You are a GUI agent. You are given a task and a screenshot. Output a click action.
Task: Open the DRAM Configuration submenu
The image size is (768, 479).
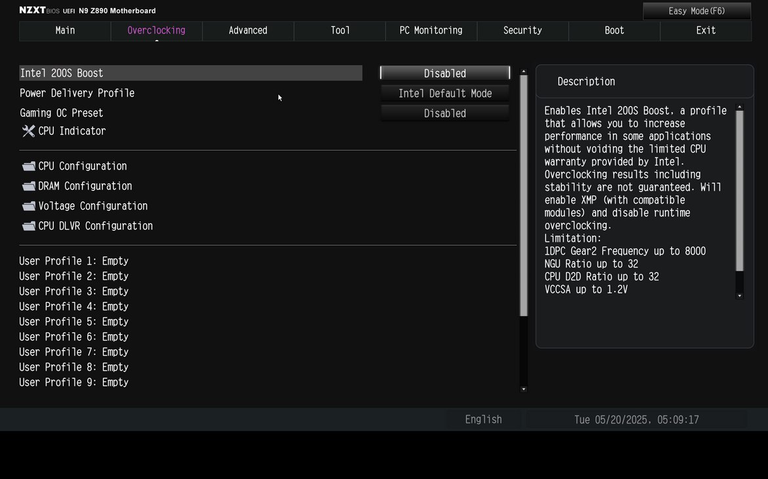[85, 186]
